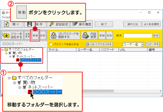Select the ○○○スーパー tree item
The height and width of the screenshot is (112, 163).
point(31,60)
